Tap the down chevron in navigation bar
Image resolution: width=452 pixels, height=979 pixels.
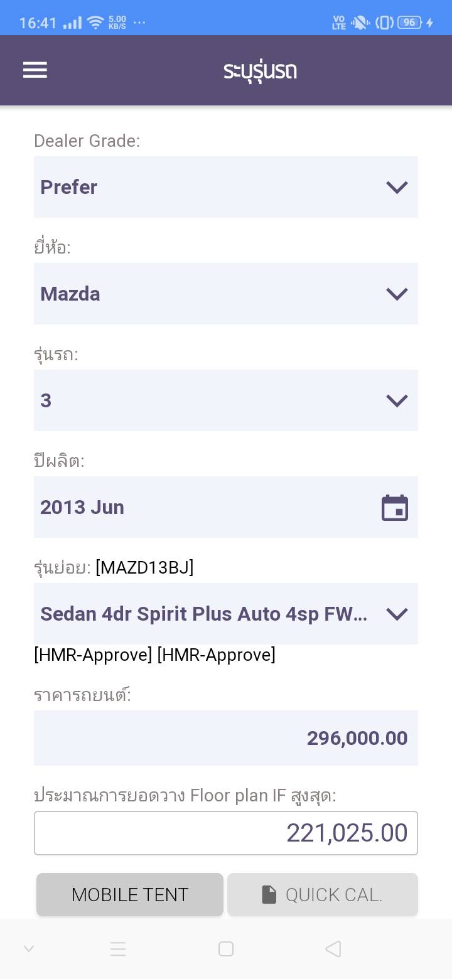[29, 949]
